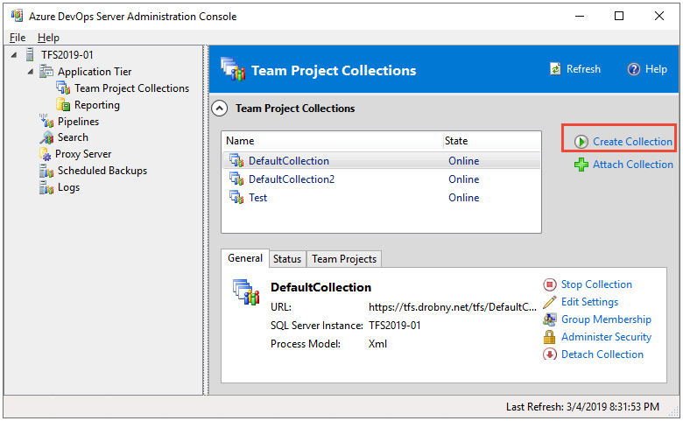Click the Application Tier icon in tree
Viewport: 683px width, 421px height.
coord(46,72)
